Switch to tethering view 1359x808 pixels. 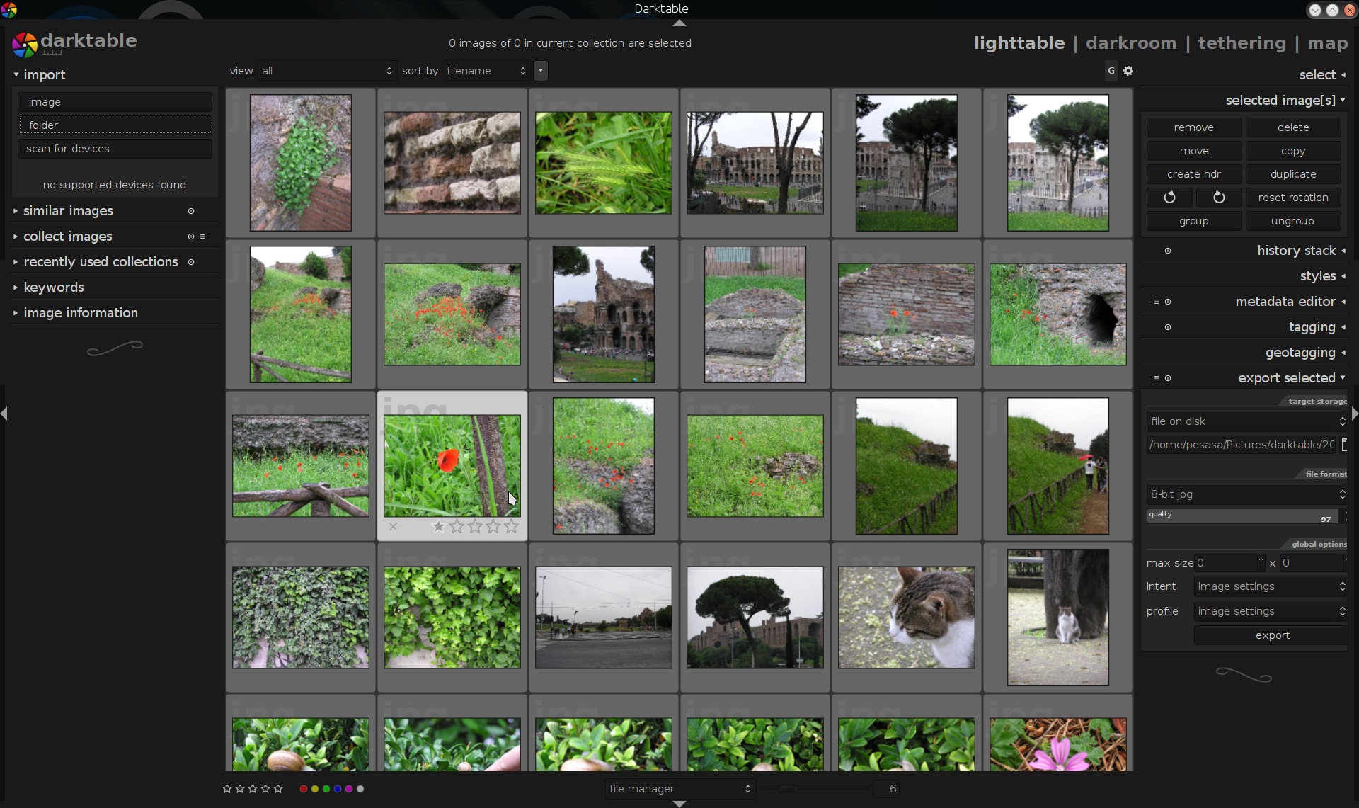click(1242, 43)
